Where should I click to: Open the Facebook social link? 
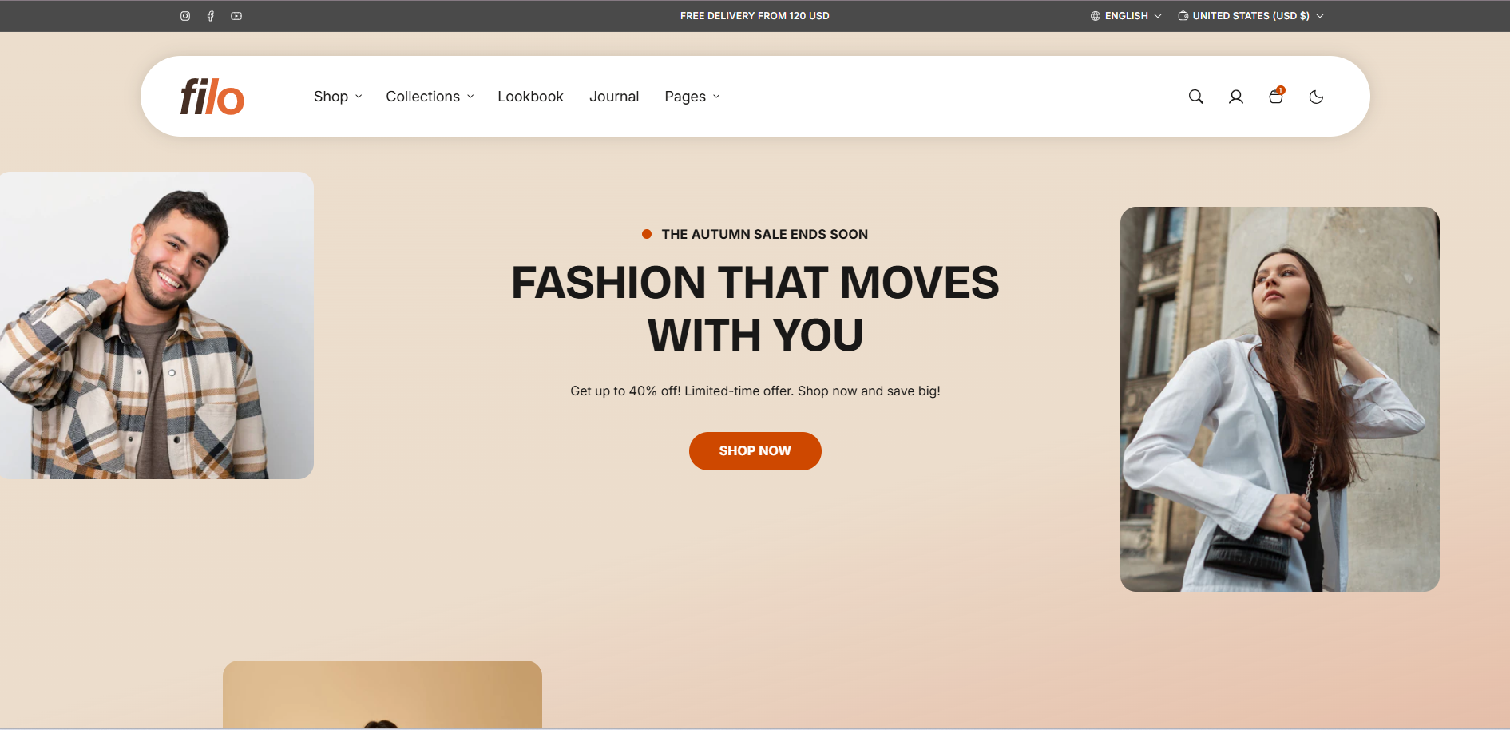[x=211, y=16]
